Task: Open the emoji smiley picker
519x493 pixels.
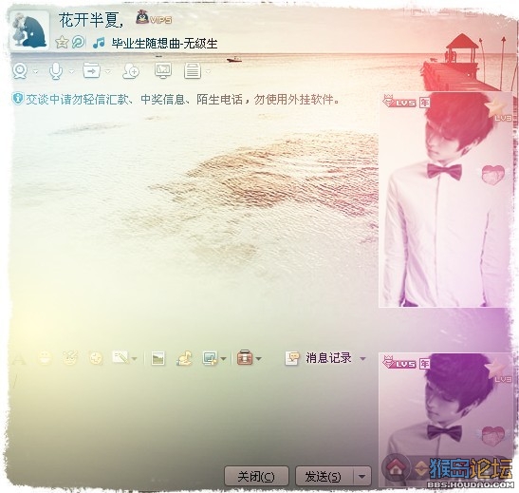Action: (x=45, y=358)
